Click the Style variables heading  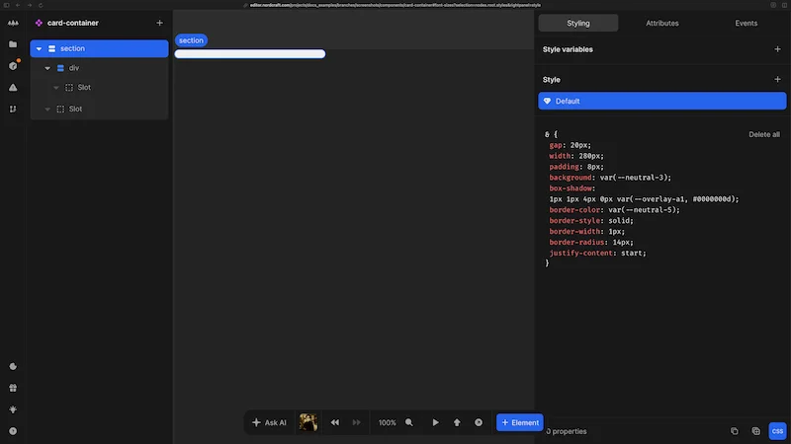point(568,49)
